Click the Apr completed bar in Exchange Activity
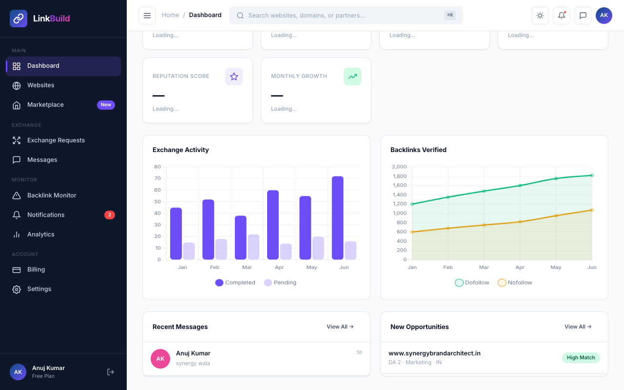Image resolution: width=624 pixels, height=390 pixels. tap(273, 225)
